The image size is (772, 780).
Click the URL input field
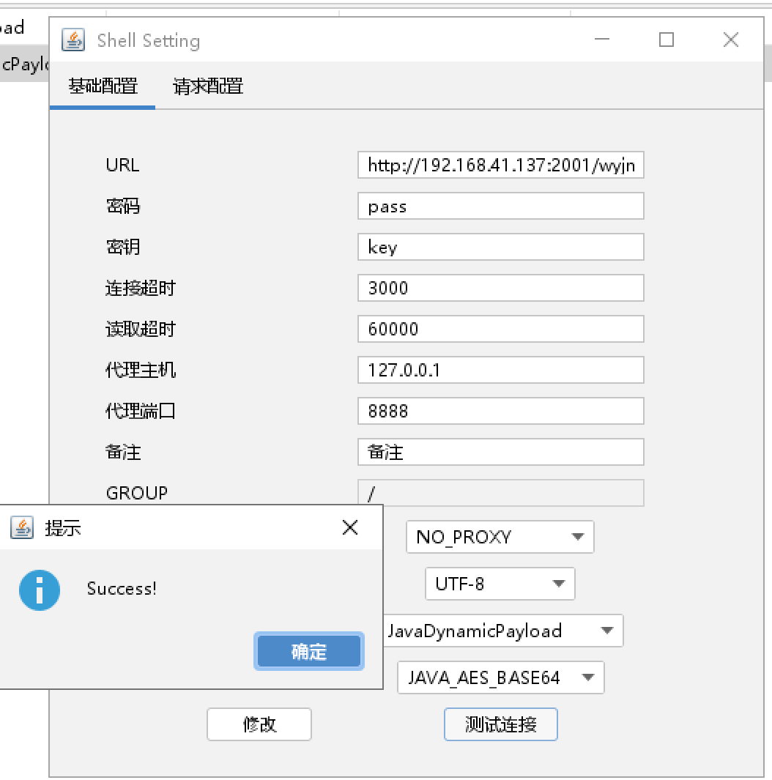pos(500,165)
